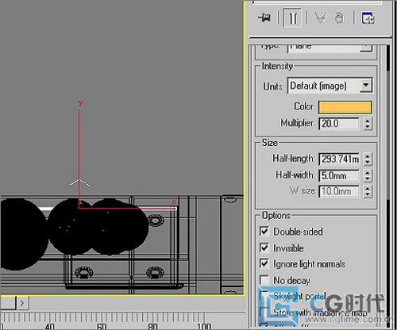Click the Half-length value field

[339, 159]
